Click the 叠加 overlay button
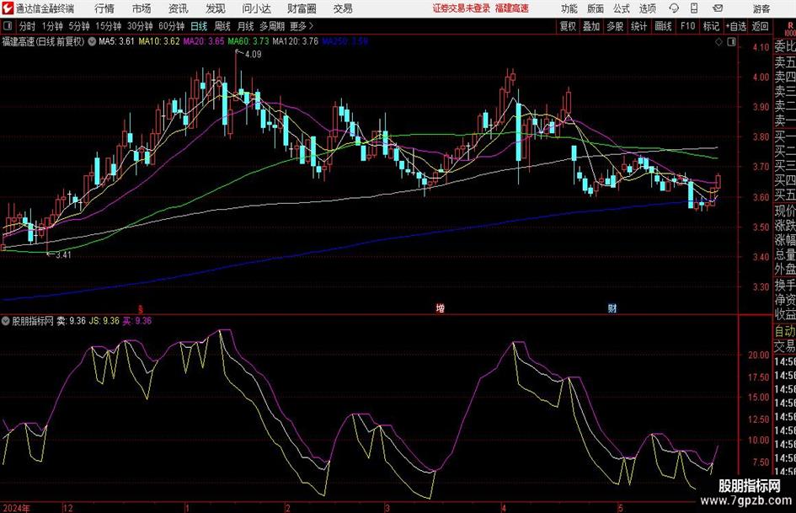This screenshot has width=796, height=513. point(591,26)
